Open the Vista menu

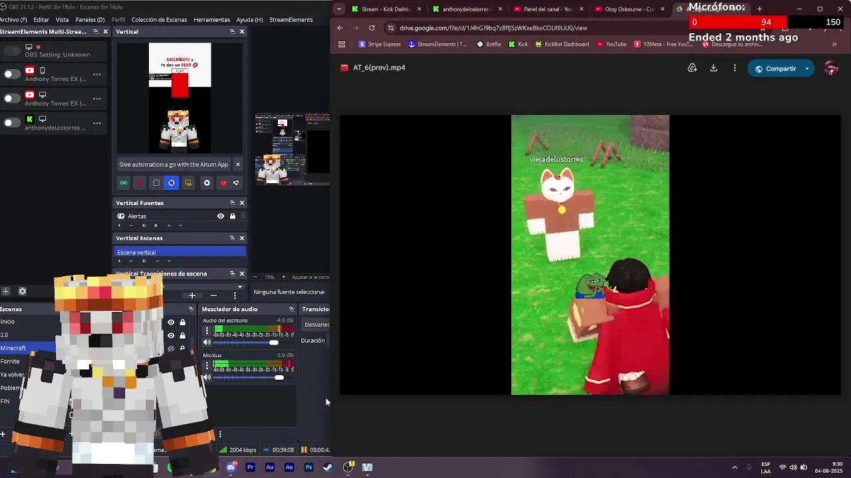pos(62,20)
